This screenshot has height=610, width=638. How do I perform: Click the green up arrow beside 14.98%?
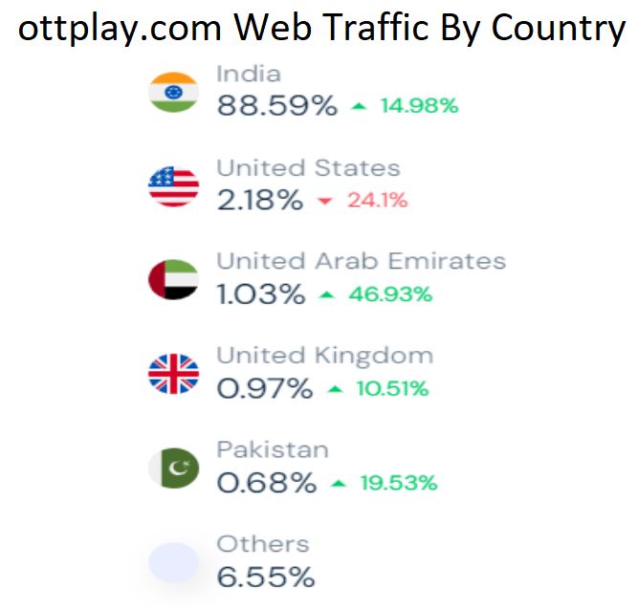(x=359, y=106)
